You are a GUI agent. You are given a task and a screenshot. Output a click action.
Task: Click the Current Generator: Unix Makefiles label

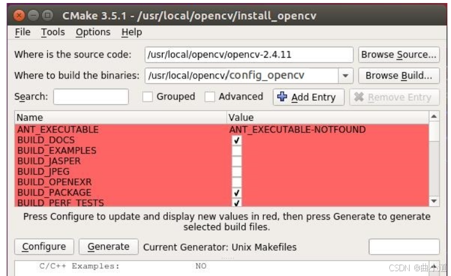pos(220,247)
